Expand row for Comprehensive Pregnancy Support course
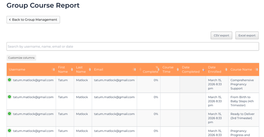This screenshot has width=264, height=137. click(10, 80)
